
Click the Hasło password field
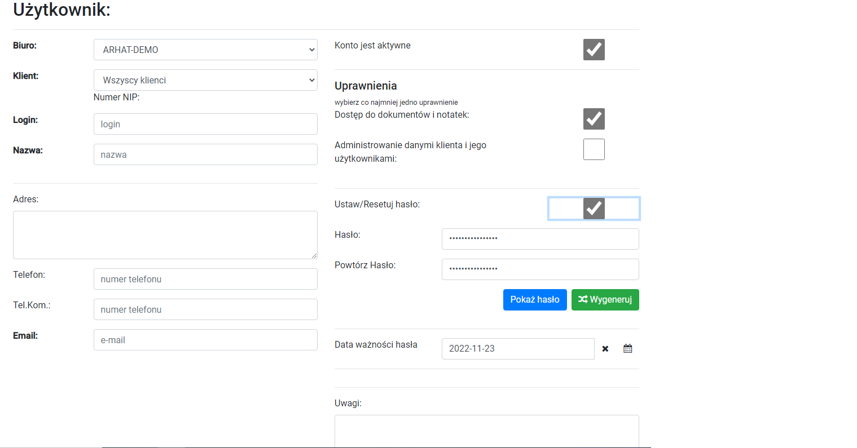(x=540, y=239)
